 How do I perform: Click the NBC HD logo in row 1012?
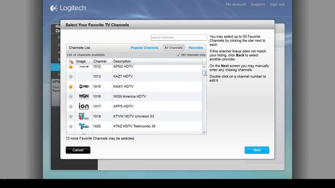[84, 67]
